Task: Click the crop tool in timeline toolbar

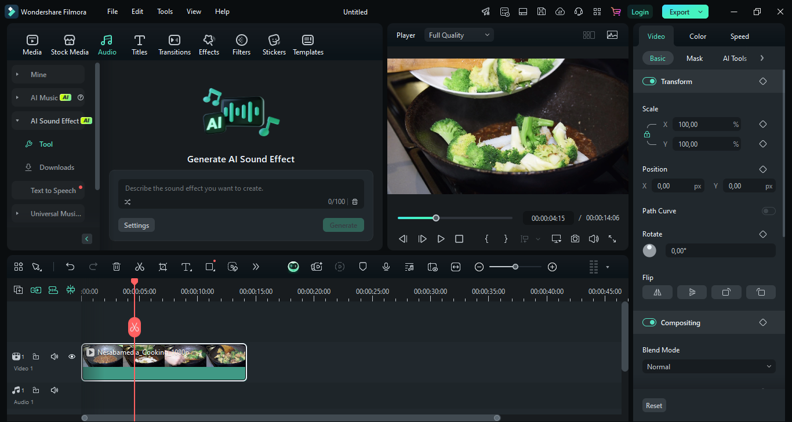Action: [x=163, y=267]
